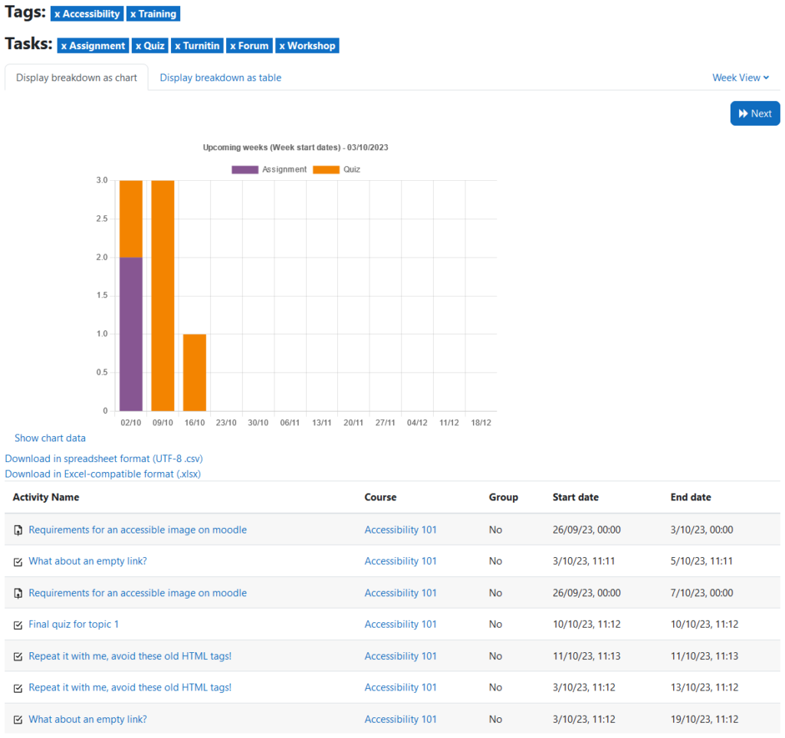Click quiz icon in row ending 5/10/23, 11:11
785x738 pixels.
click(x=18, y=562)
